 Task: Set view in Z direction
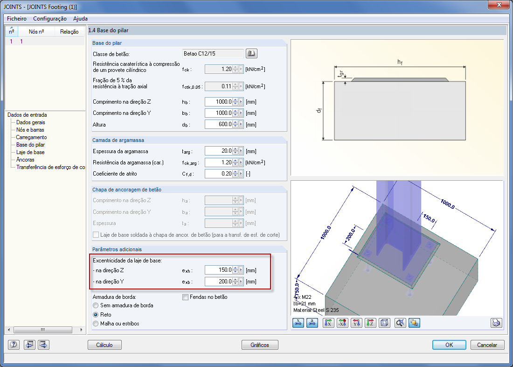point(370,323)
